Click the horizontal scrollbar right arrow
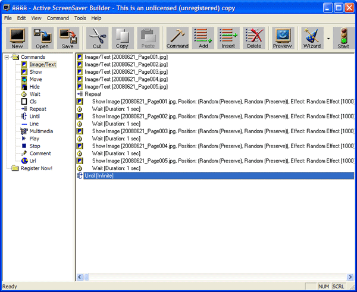Image resolution: width=357 pixels, height=292 pixels. pos(350,277)
